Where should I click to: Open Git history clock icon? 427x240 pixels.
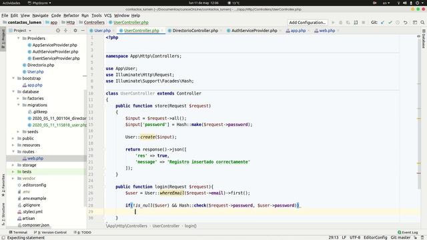point(398,23)
